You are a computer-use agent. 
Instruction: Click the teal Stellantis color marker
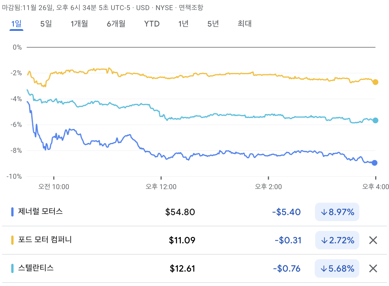tap(12, 268)
